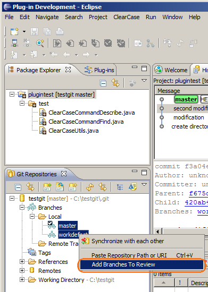Collapse the plugintest project node
The width and height of the screenshot is (208, 292).
click(12, 95)
